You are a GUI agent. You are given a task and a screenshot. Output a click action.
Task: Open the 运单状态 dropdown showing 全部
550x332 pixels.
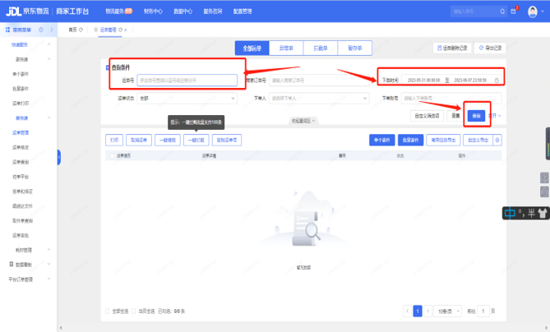(187, 99)
